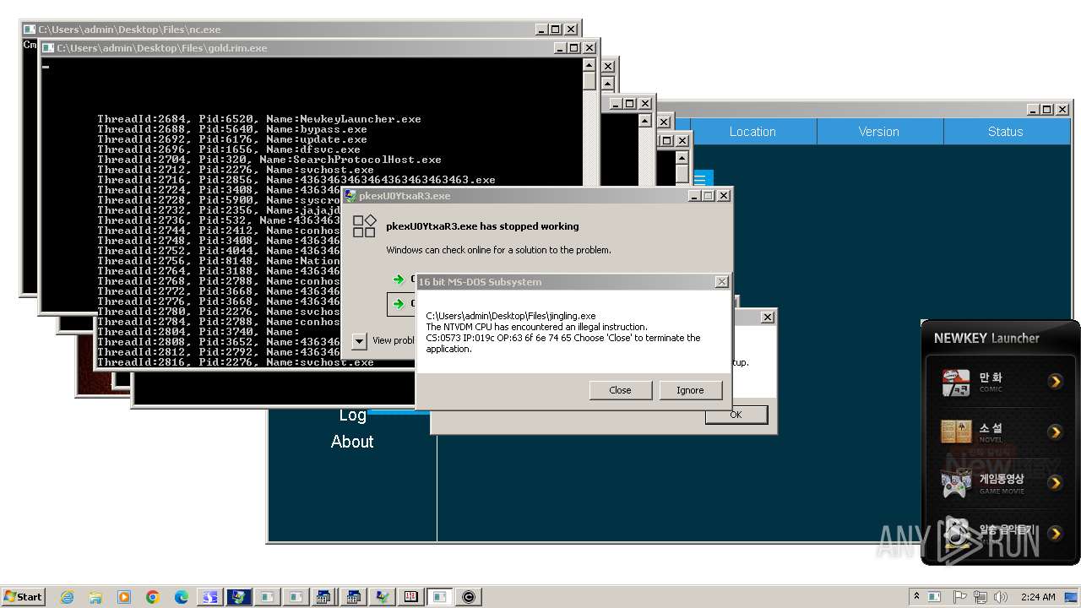The width and height of the screenshot is (1081, 608).
Task: Click the music row's yellow arrow button
Action: click(1055, 533)
